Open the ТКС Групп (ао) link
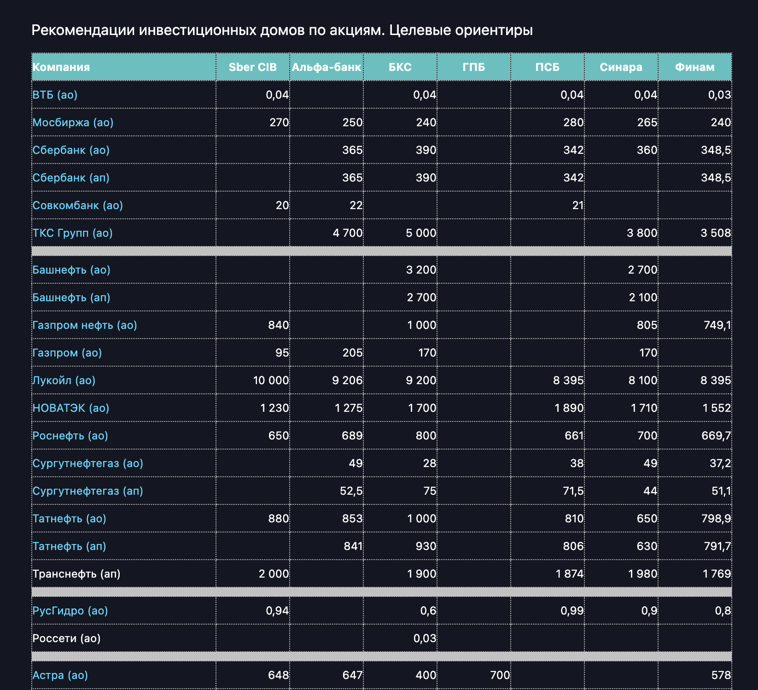The image size is (758, 690). click(x=72, y=233)
